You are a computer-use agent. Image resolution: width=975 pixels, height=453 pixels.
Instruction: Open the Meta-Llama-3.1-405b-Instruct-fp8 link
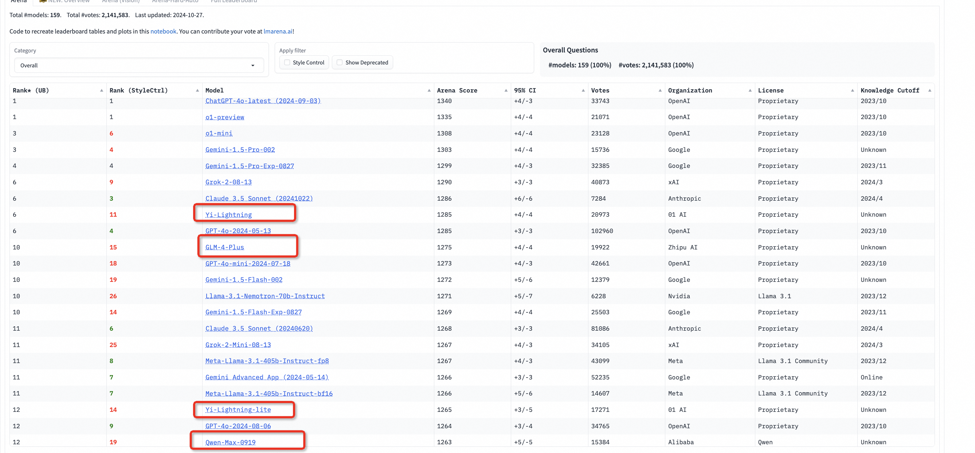click(267, 361)
